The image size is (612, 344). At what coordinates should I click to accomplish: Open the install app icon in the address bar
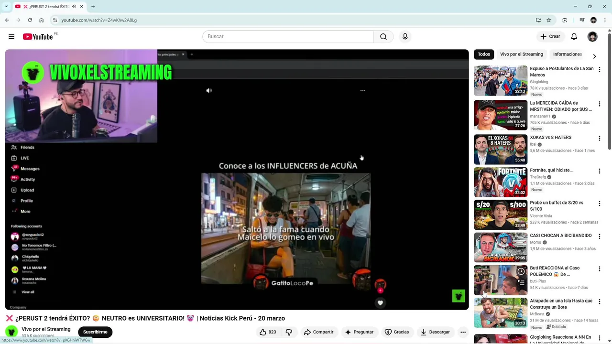538,20
